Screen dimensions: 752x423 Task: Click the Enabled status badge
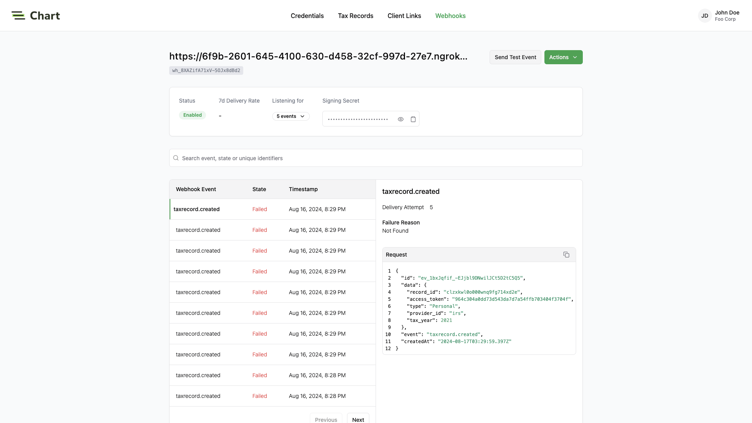pos(192,115)
